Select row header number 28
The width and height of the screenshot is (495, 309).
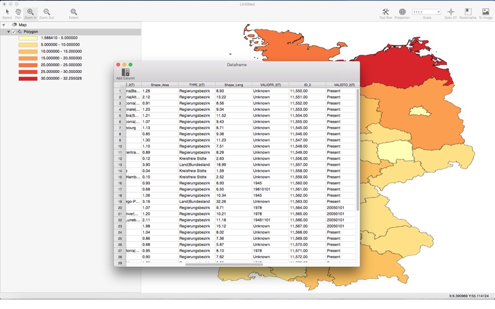pyautogui.click(x=120, y=257)
